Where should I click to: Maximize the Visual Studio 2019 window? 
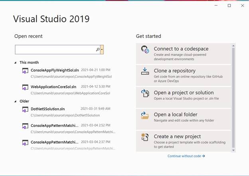[229, 6]
